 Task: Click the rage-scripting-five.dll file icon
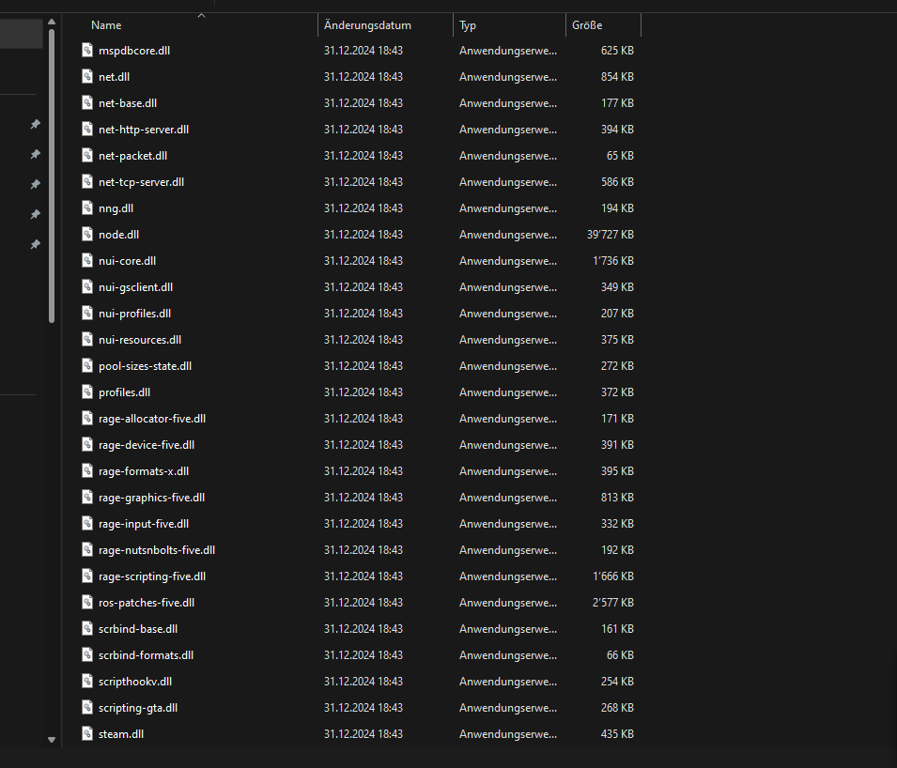(x=87, y=576)
